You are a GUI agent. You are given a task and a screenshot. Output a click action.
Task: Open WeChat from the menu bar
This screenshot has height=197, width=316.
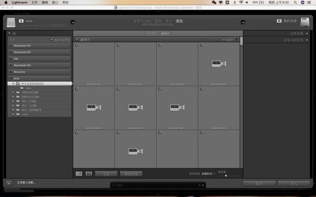click(x=214, y=3)
